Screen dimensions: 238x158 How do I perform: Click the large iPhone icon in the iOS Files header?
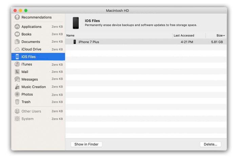76,23
